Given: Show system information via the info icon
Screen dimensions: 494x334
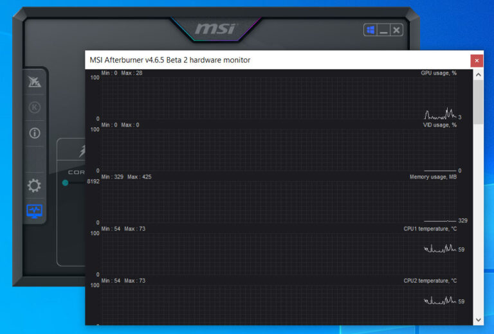Looking at the screenshot, I should (34, 133).
